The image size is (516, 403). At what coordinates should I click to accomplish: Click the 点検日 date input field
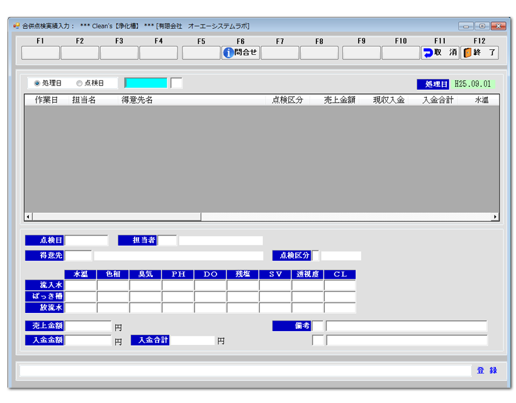[x=87, y=240]
